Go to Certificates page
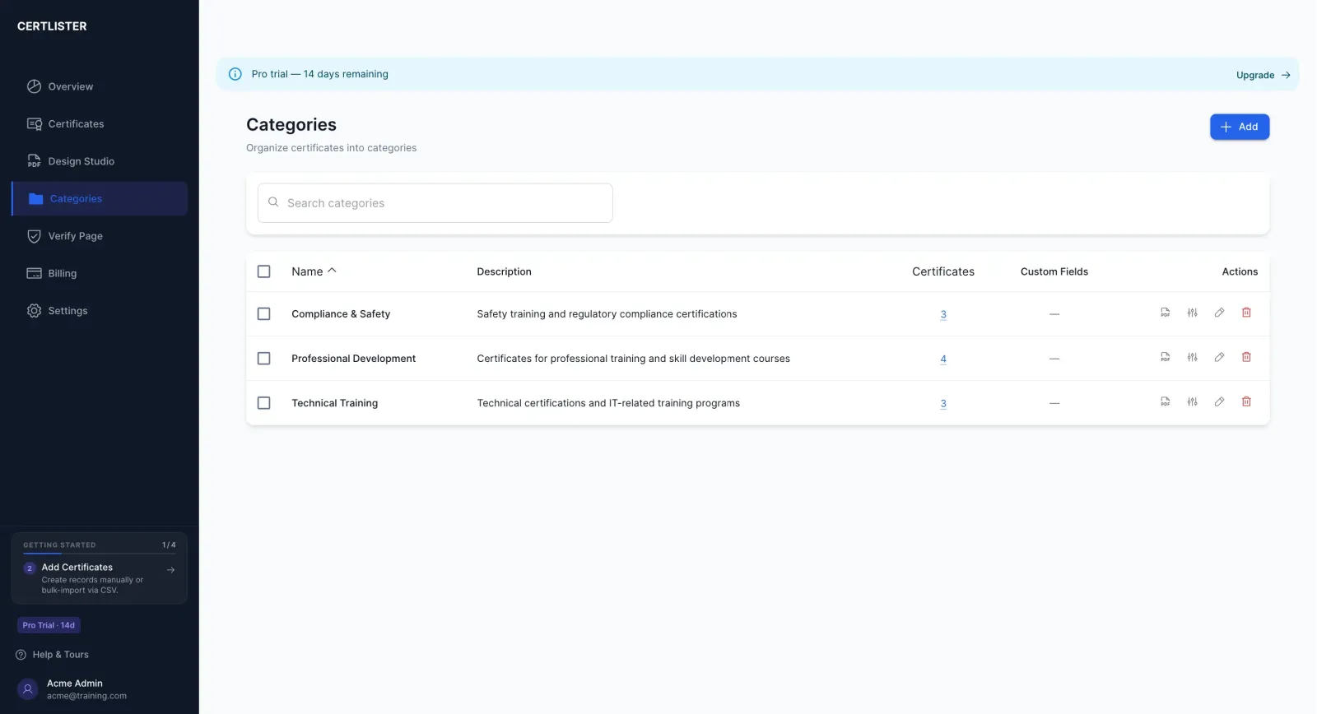The image size is (1317, 714). coord(100,124)
